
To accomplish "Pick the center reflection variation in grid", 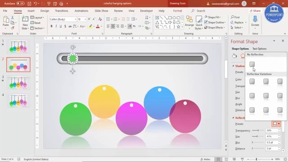I will tap(266, 95).
